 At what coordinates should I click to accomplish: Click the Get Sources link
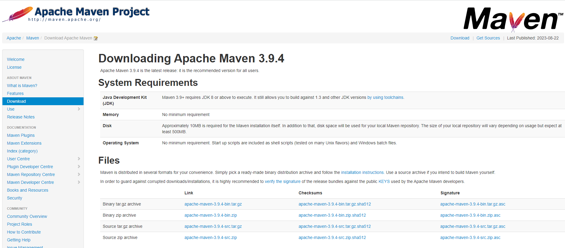point(488,38)
